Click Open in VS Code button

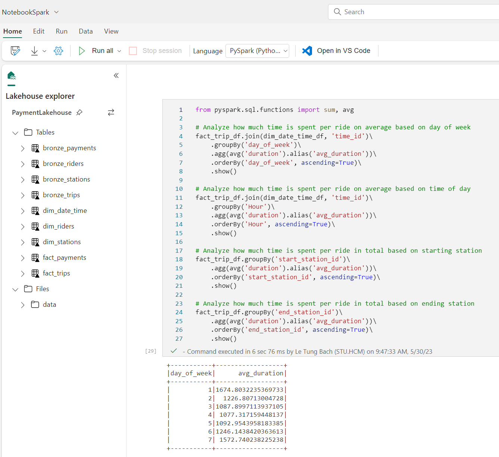[343, 51]
